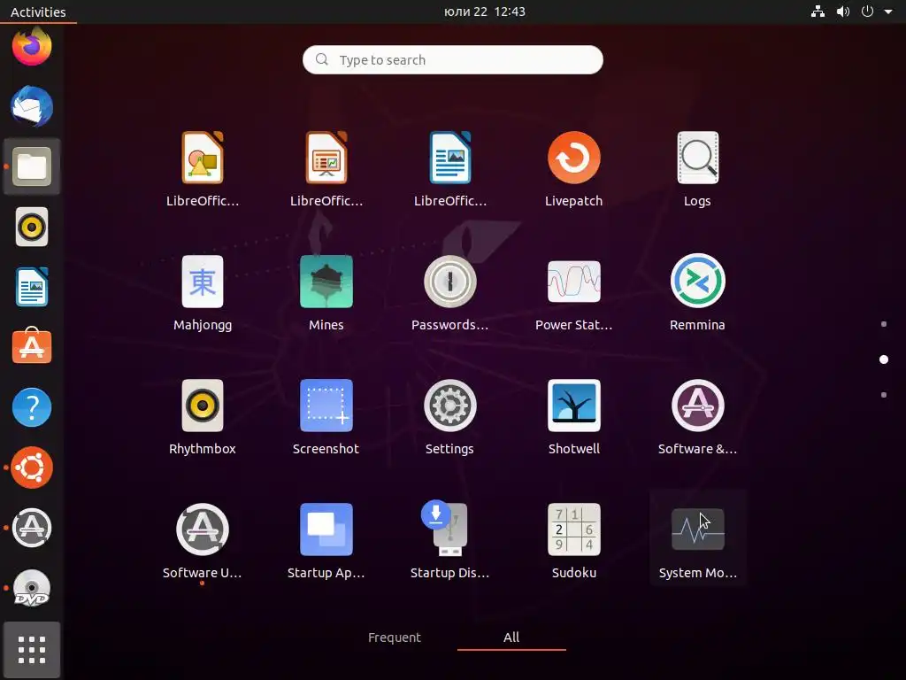Click the Activities button
Image resolution: width=906 pixels, height=680 pixels.
click(x=38, y=12)
